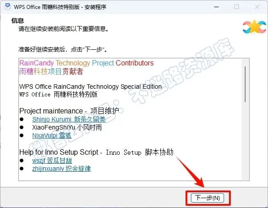Click the info box vertical scrollbar thumb
The width and height of the screenshot is (268, 208).
245,84
